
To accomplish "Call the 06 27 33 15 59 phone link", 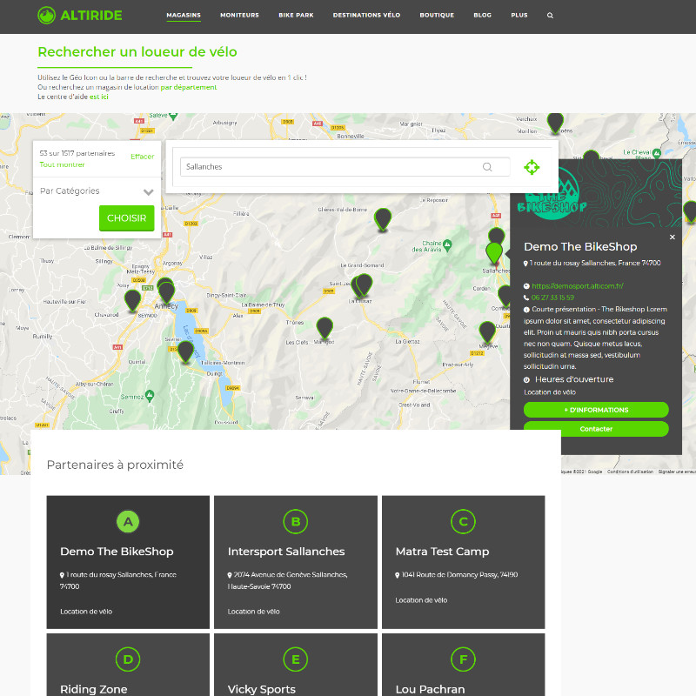I will (x=552, y=298).
